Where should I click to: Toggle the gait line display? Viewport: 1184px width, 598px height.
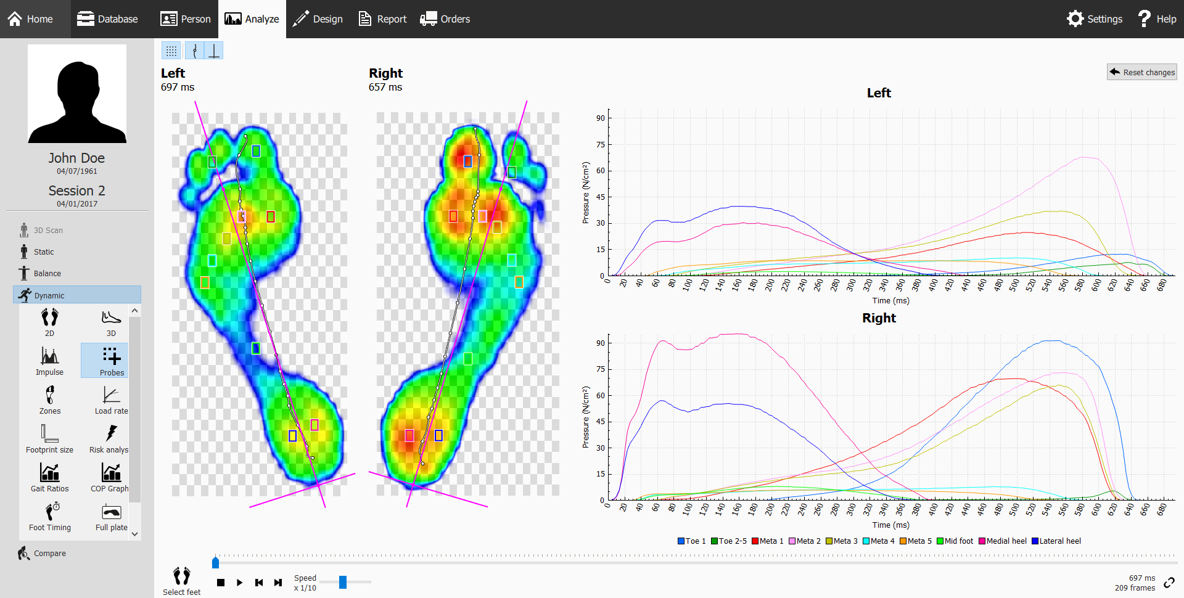click(x=195, y=50)
